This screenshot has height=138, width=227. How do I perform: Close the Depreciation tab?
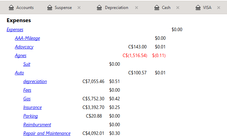(137, 8)
